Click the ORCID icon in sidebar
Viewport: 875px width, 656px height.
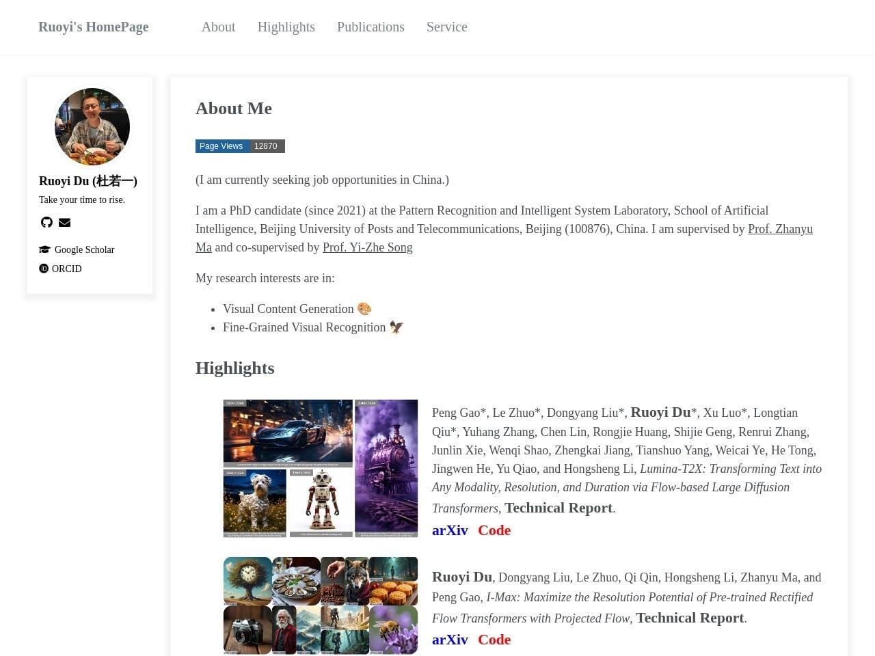pos(44,269)
